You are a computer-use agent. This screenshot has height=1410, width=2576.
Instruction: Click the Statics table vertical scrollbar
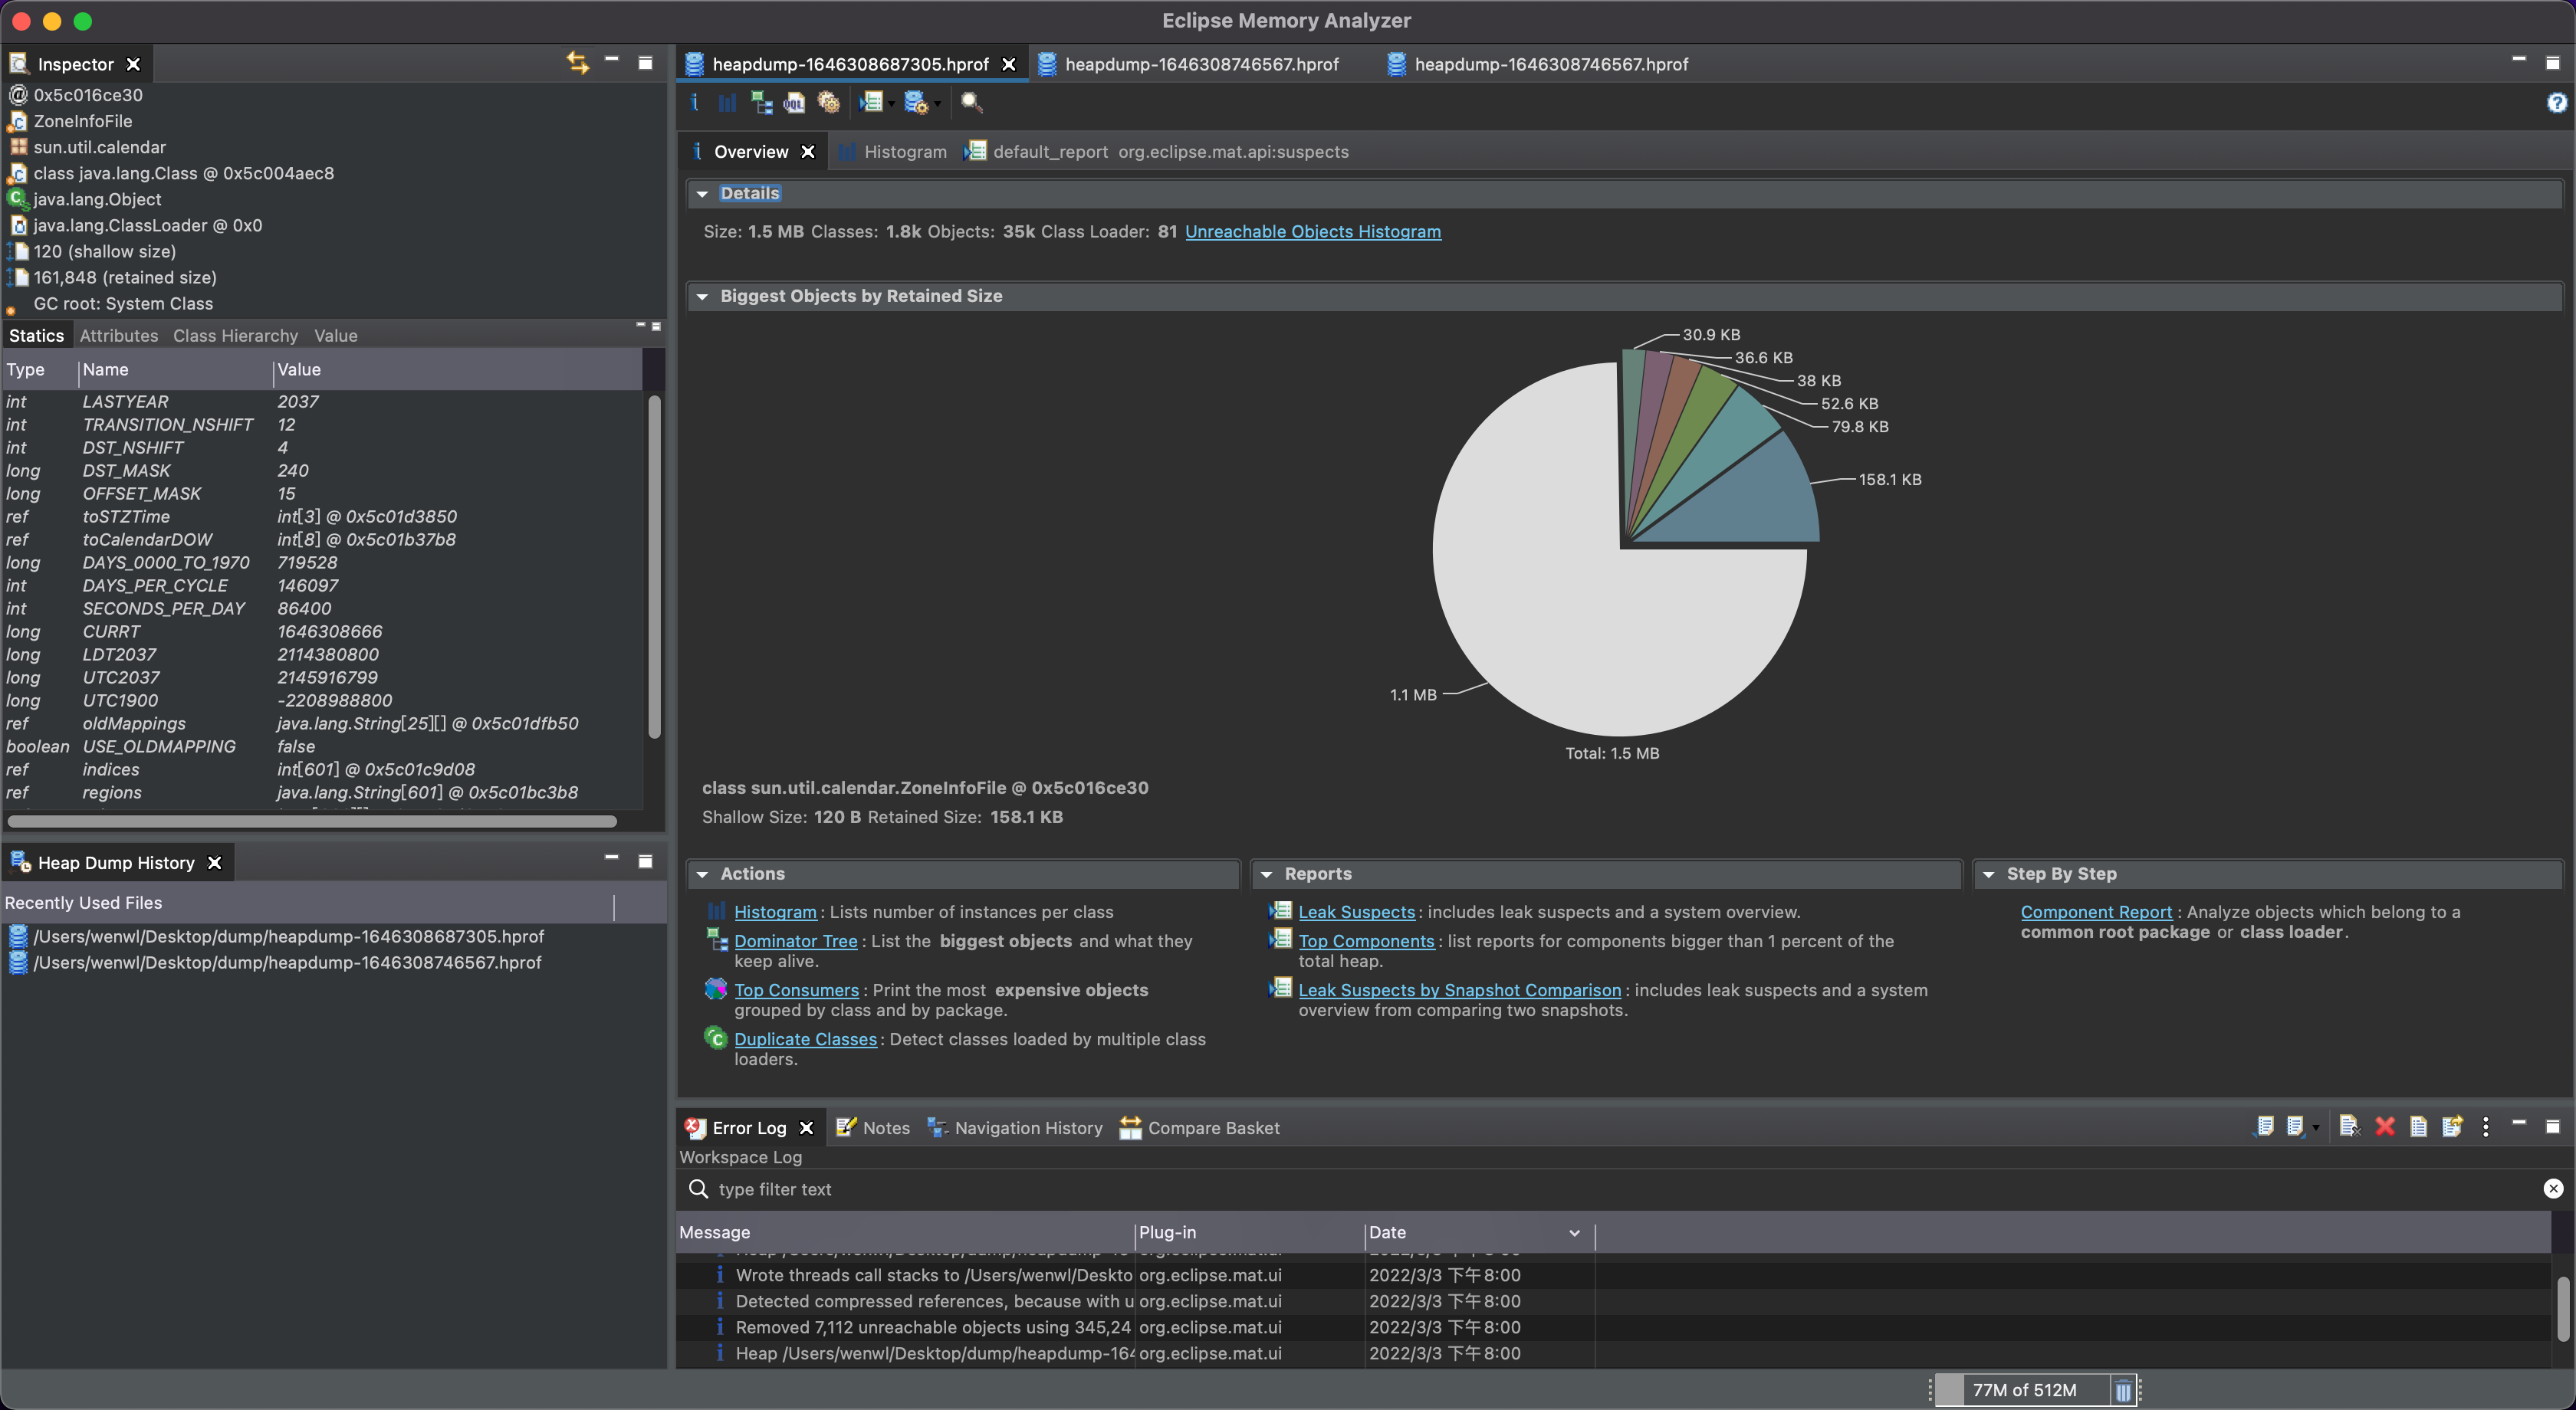(x=654, y=566)
